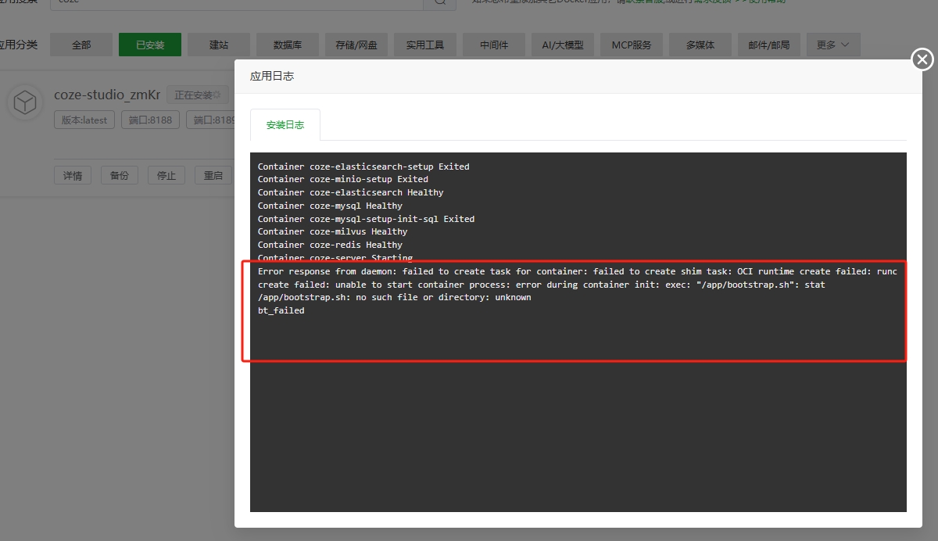Click the coze-milvus Healthy log line
This screenshot has width=938, height=541.
click(333, 231)
